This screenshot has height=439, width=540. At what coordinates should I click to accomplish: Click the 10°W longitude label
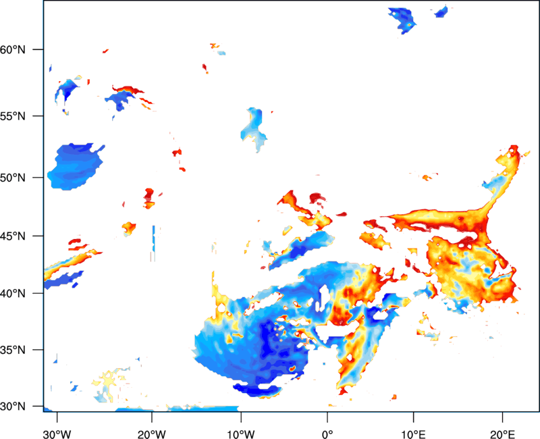(x=241, y=434)
